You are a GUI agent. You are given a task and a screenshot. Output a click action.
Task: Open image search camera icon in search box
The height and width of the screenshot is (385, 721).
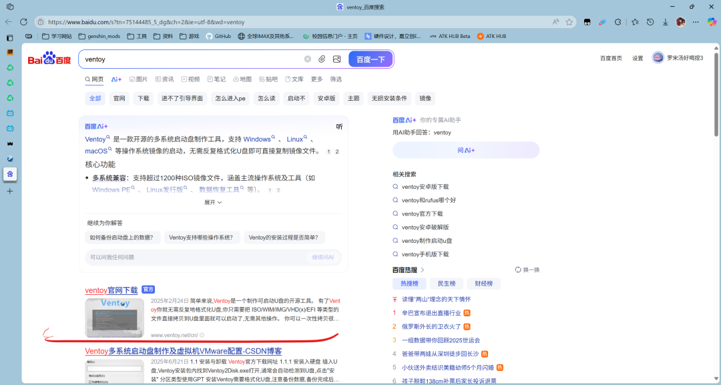pyautogui.click(x=337, y=59)
